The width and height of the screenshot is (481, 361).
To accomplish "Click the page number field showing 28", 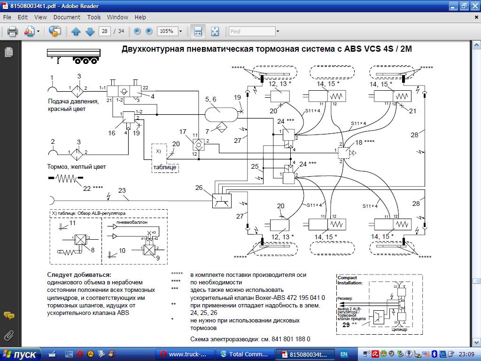I will pos(105,31).
